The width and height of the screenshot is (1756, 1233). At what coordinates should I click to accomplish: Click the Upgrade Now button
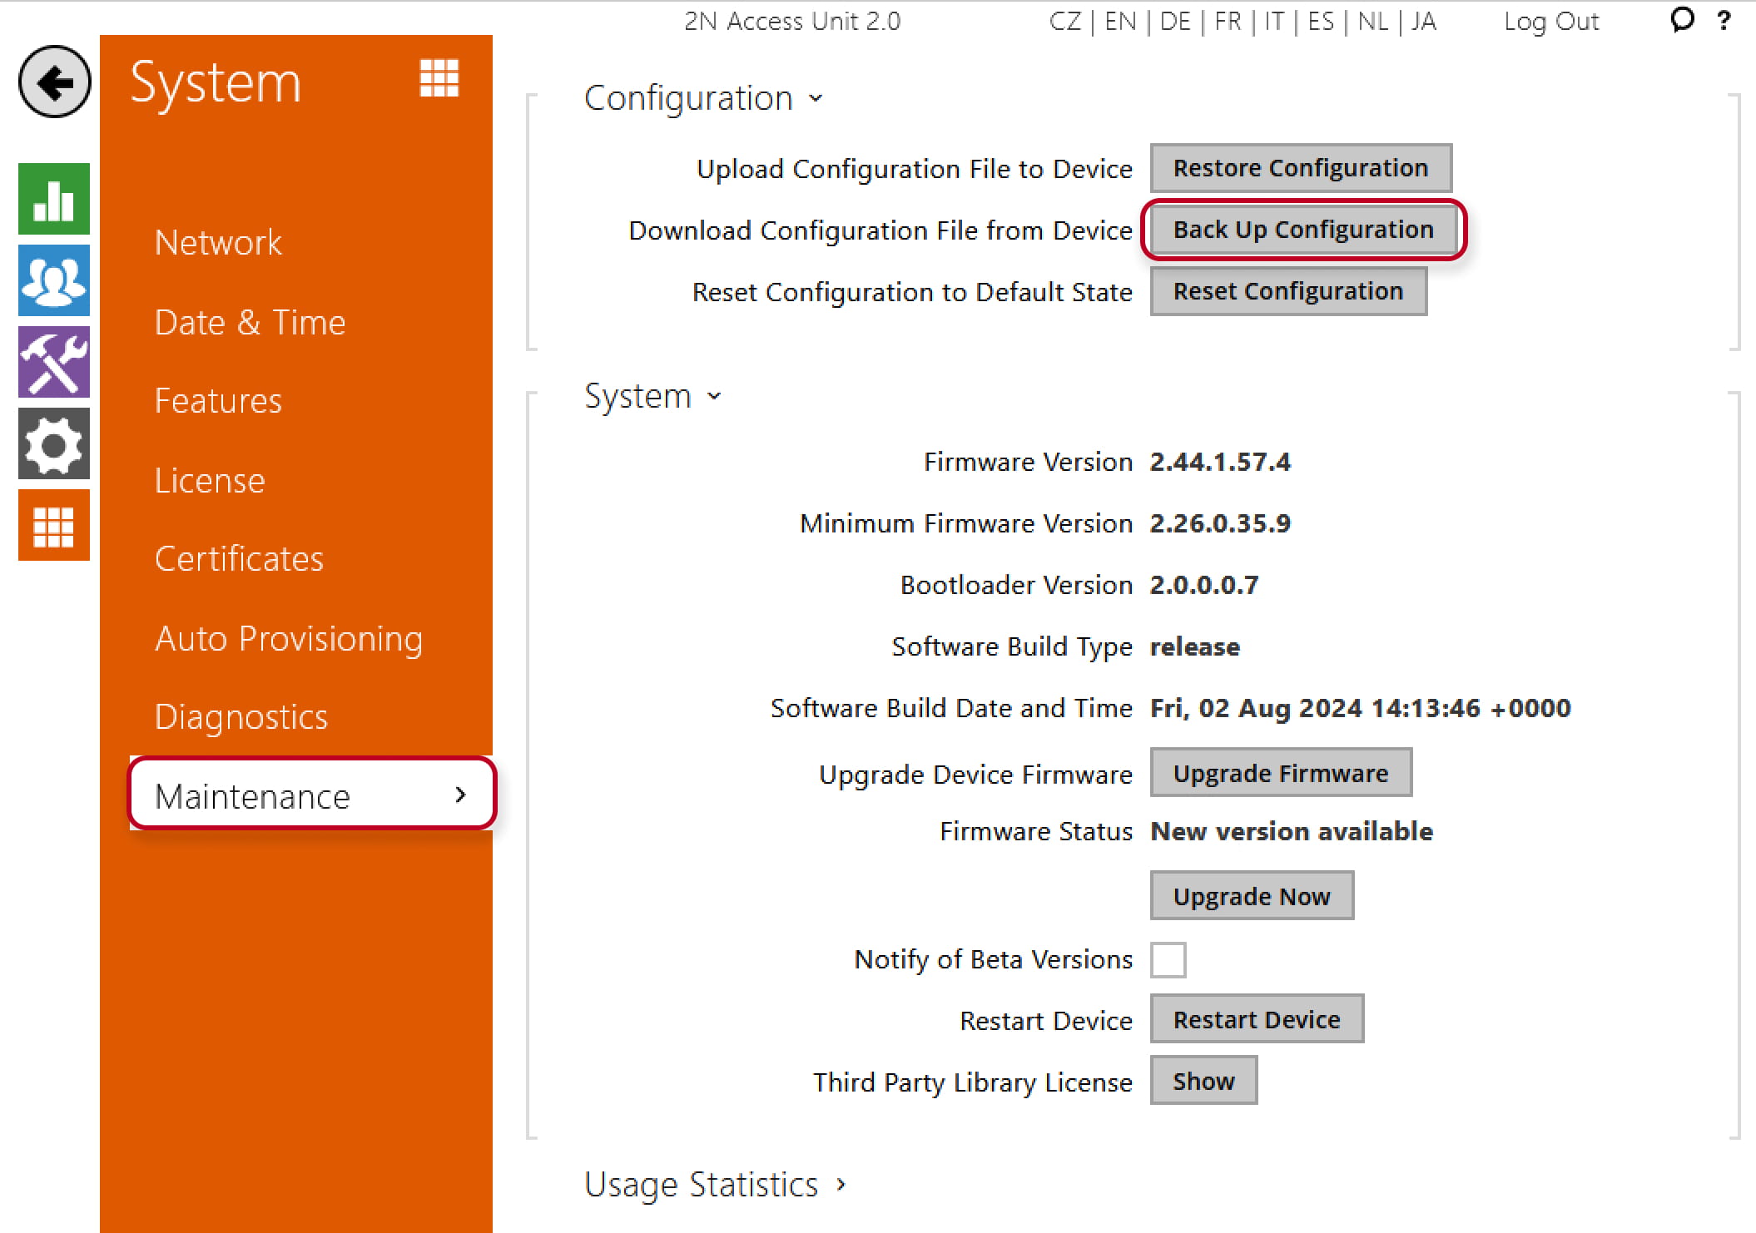1252,896
